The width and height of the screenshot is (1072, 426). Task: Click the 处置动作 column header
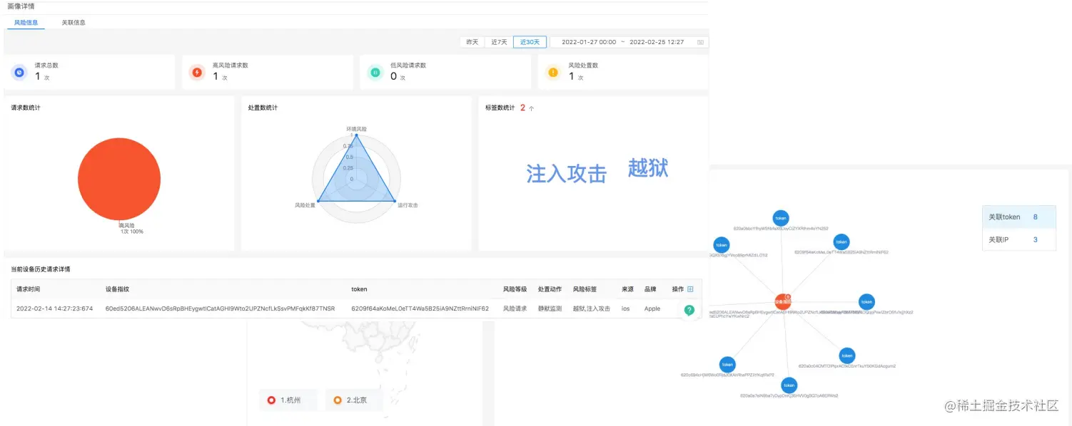pyautogui.click(x=550, y=290)
